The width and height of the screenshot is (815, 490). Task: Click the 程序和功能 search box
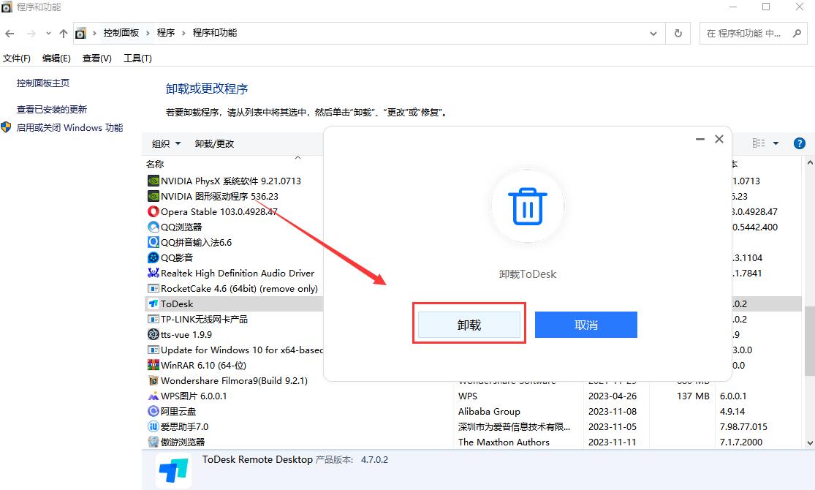pyautogui.click(x=746, y=33)
